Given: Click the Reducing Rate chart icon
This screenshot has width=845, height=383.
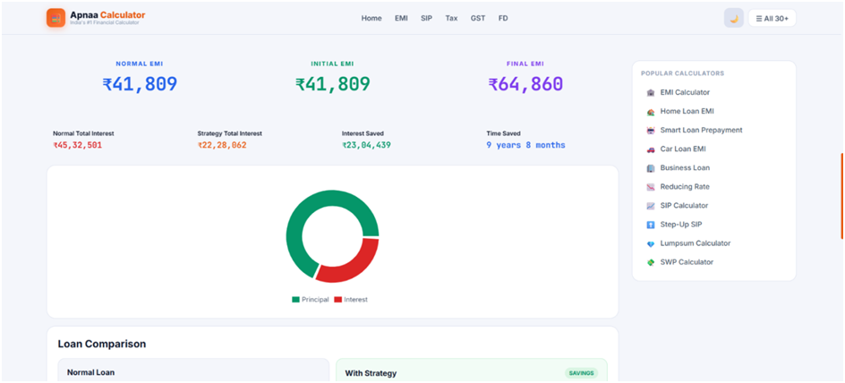Looking at the screenshot, I should [x=651, y=187].
